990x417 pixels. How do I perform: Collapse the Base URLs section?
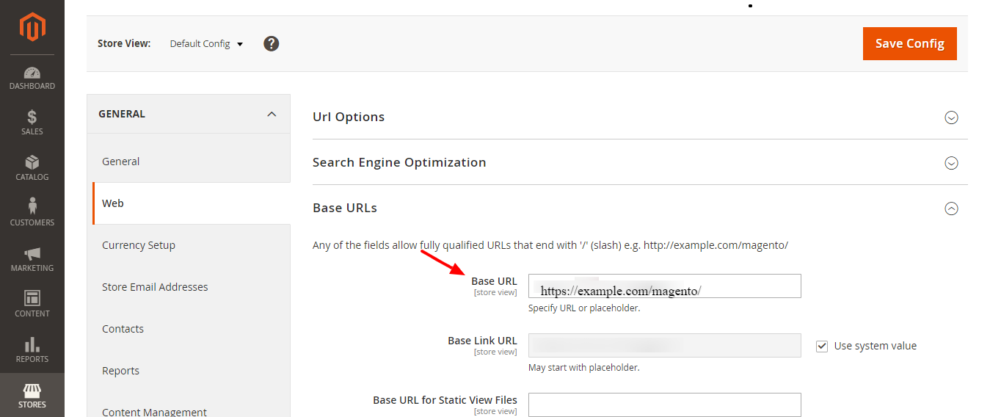pos(951,208)
